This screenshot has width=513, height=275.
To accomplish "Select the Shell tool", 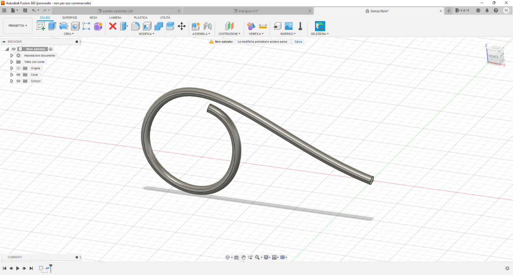I will pos(147,26).
